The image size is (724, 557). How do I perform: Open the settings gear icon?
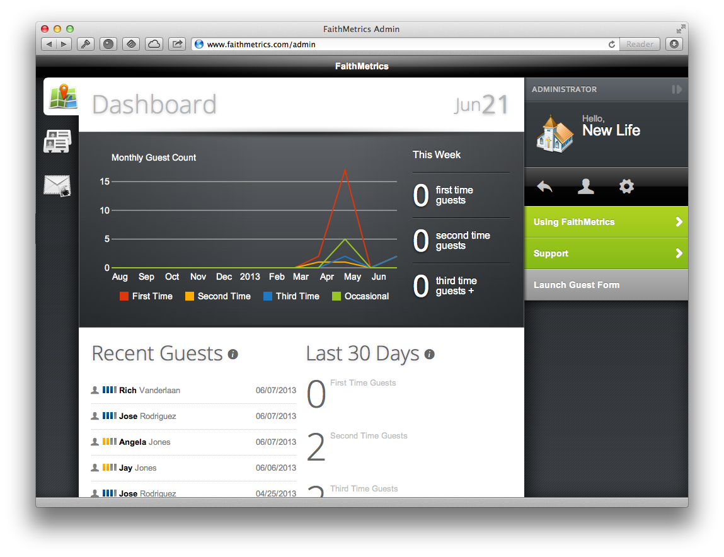(x=626, y=187)
